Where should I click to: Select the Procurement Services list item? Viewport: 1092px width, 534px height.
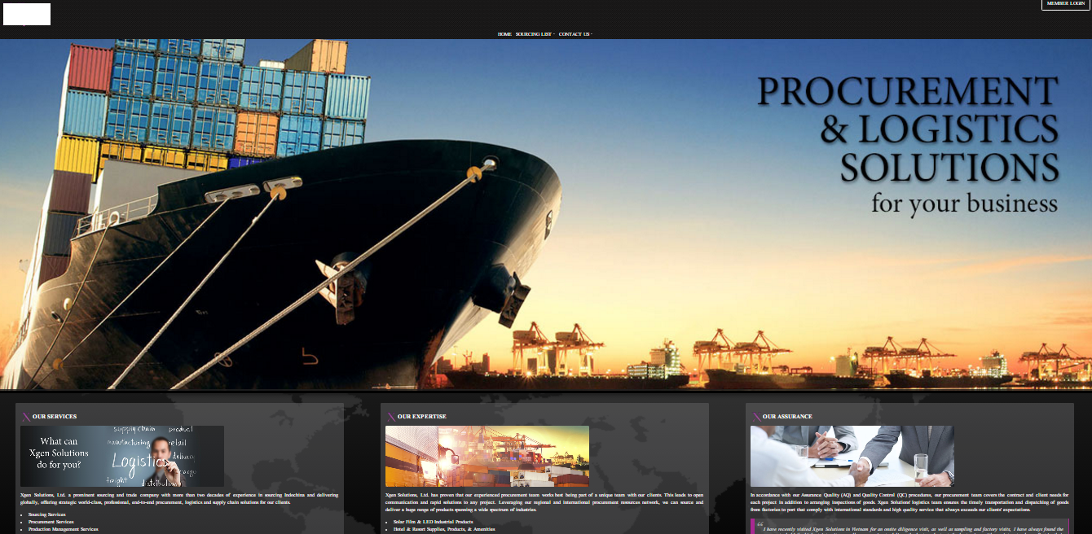51,522
